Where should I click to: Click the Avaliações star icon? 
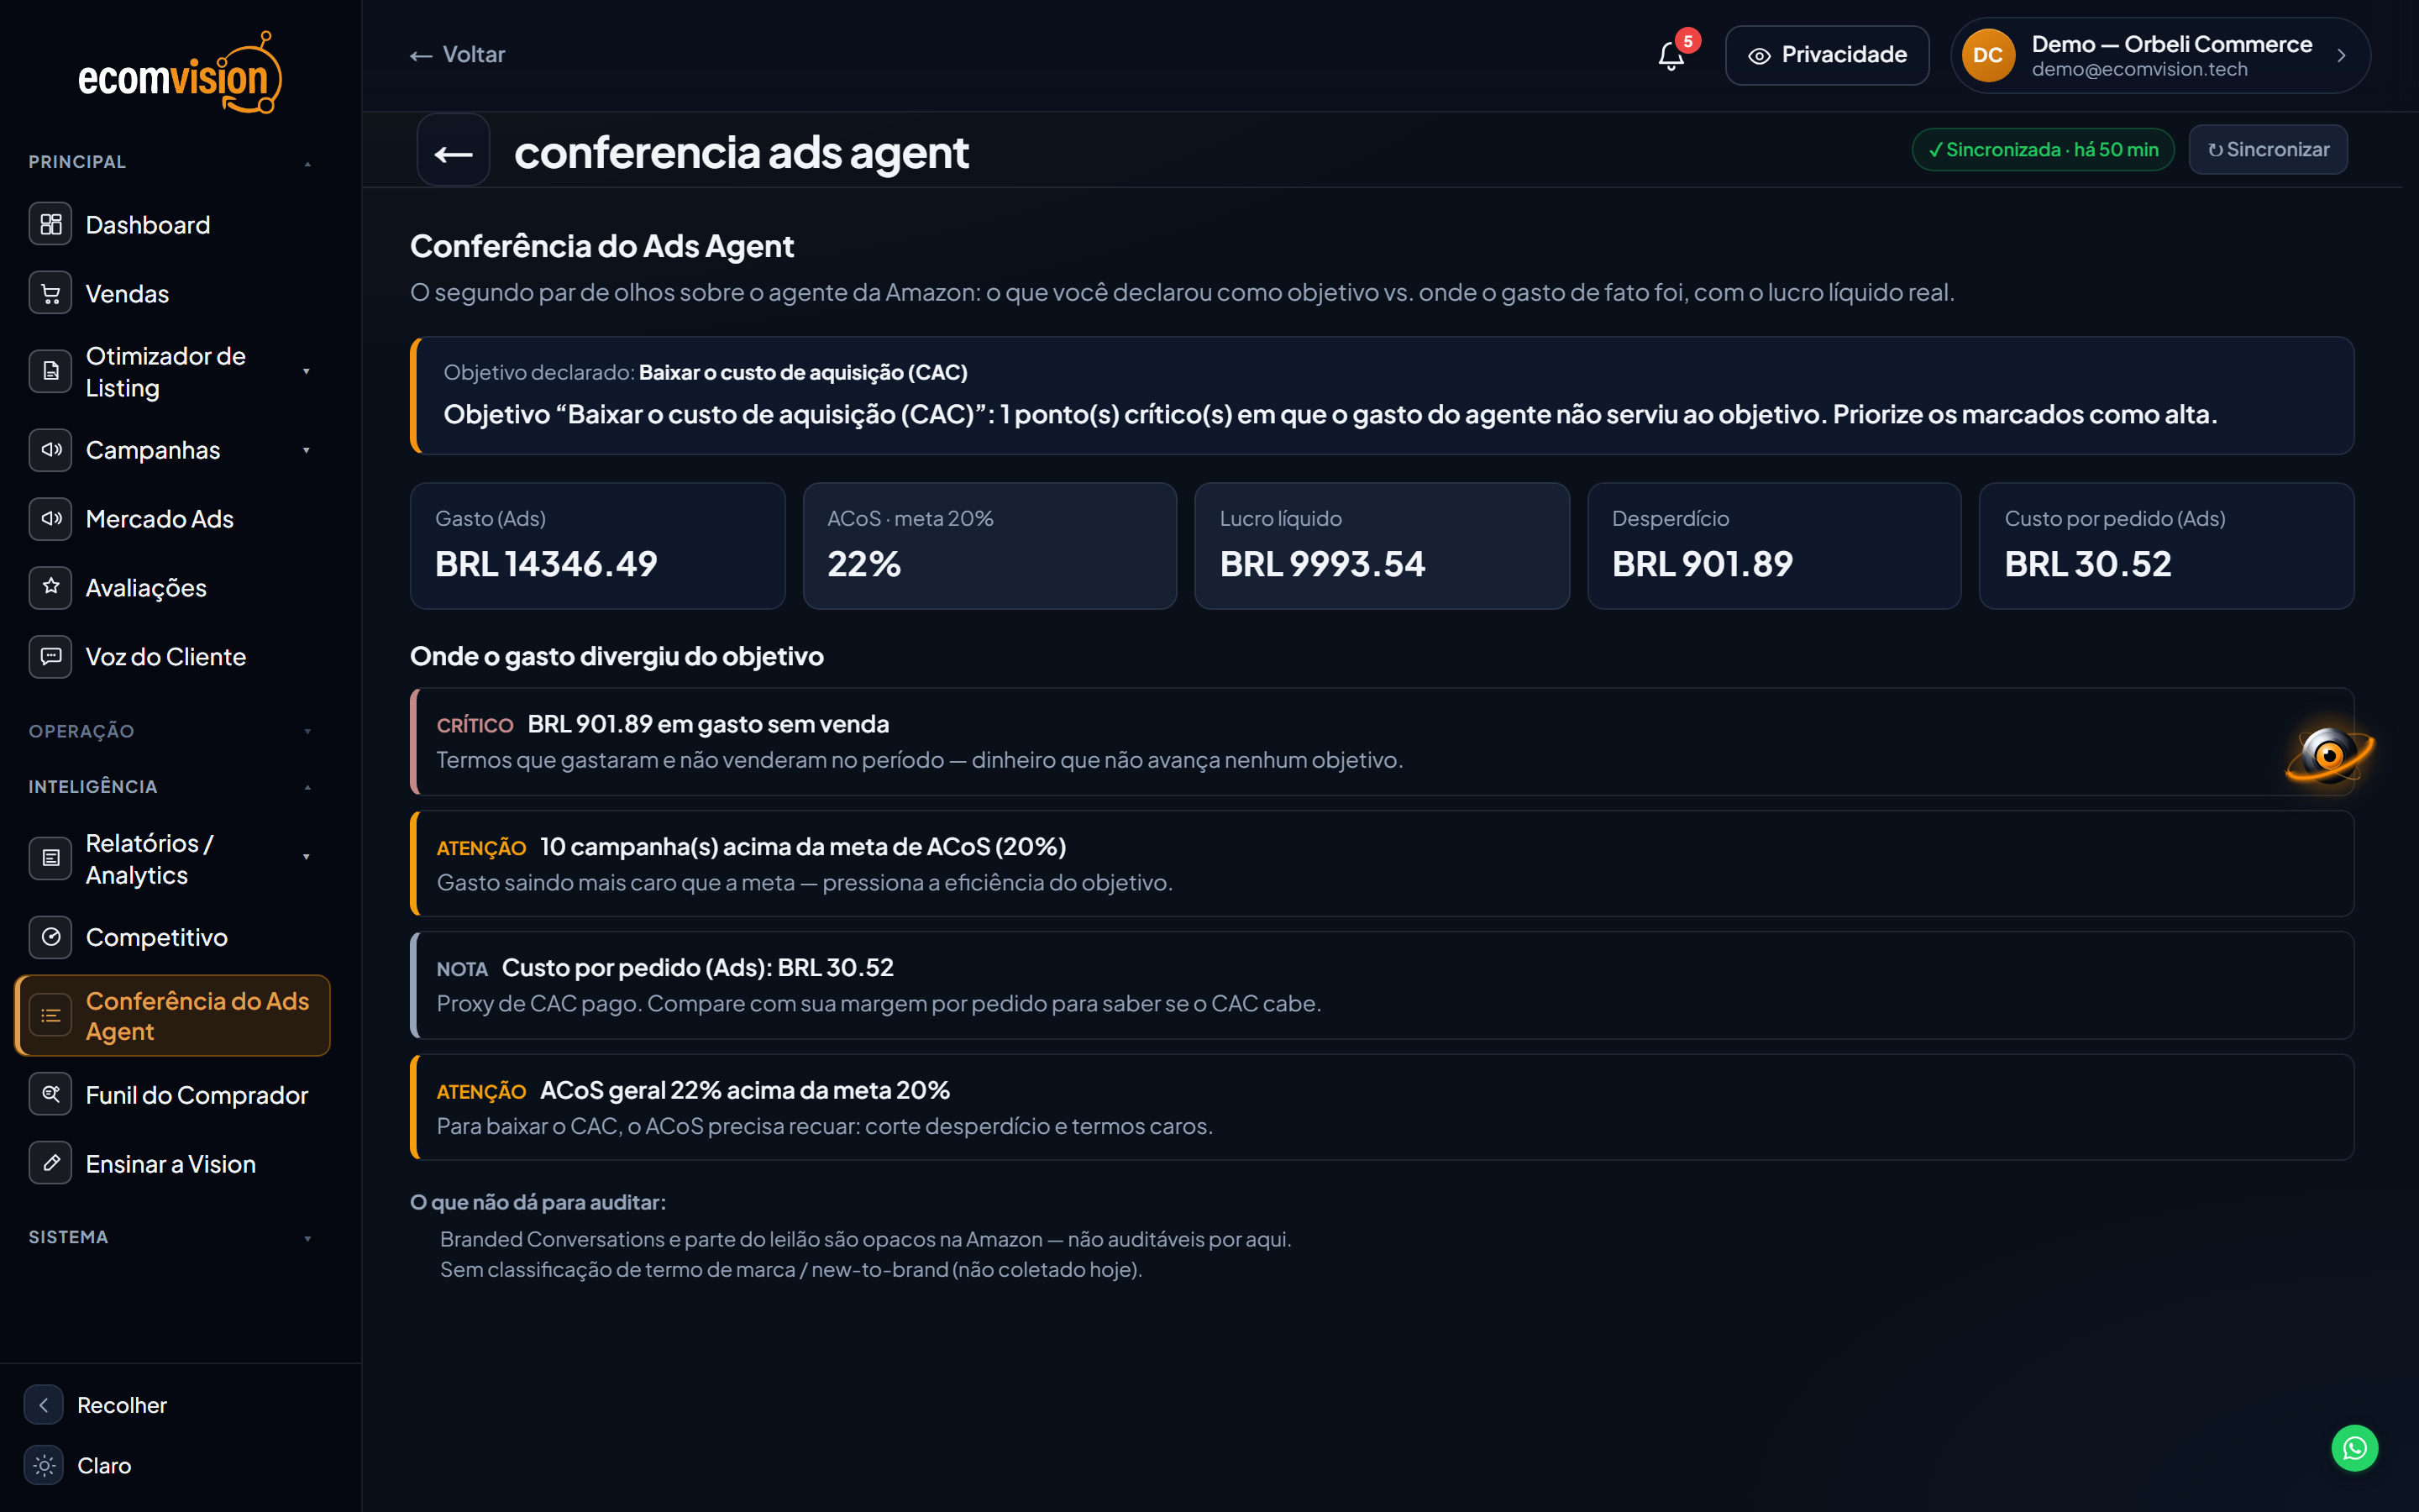tap(50, 588)
